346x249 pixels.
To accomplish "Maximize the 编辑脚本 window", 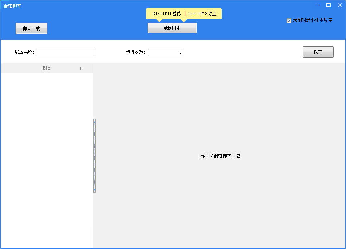I will (328, 5).
